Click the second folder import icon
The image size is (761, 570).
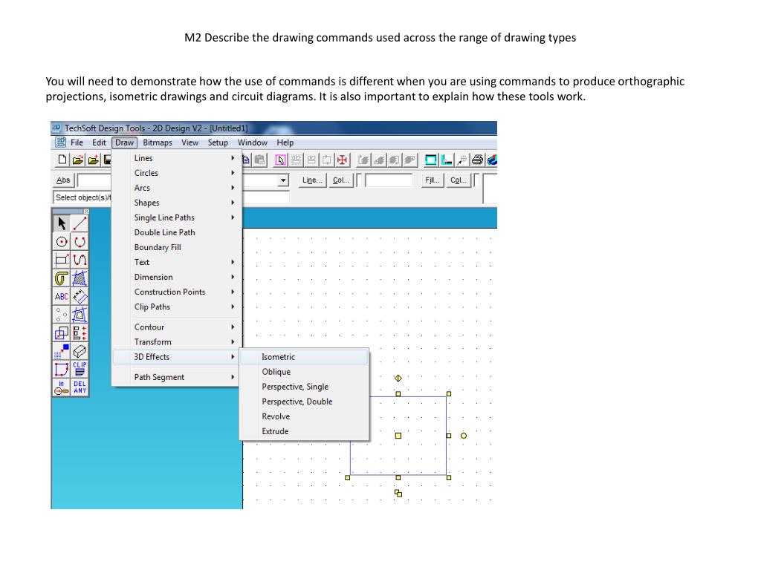click(x=93, y=160)
